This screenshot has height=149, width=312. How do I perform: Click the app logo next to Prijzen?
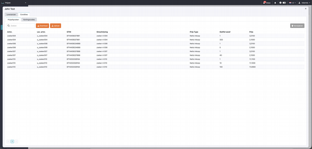pyautogui.click(x=3, y=2)
